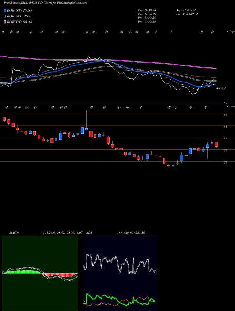Image resolution: width=235 pixels, height=311 pixels.
Task: Click the 35 price axis label
Action: point(225,115)
